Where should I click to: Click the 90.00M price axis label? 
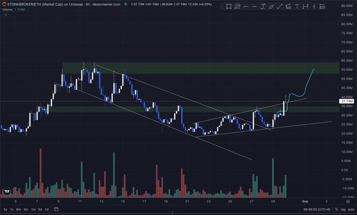(346, 6)
